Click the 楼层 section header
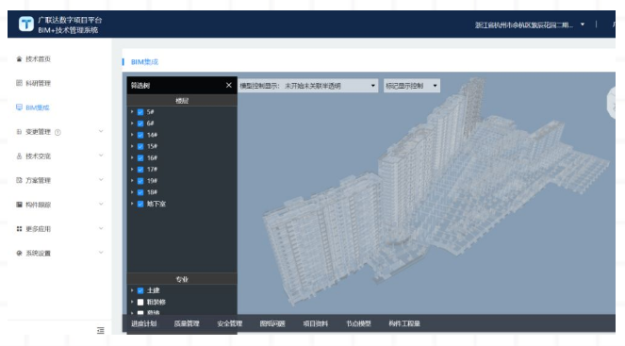 [182, 101]
